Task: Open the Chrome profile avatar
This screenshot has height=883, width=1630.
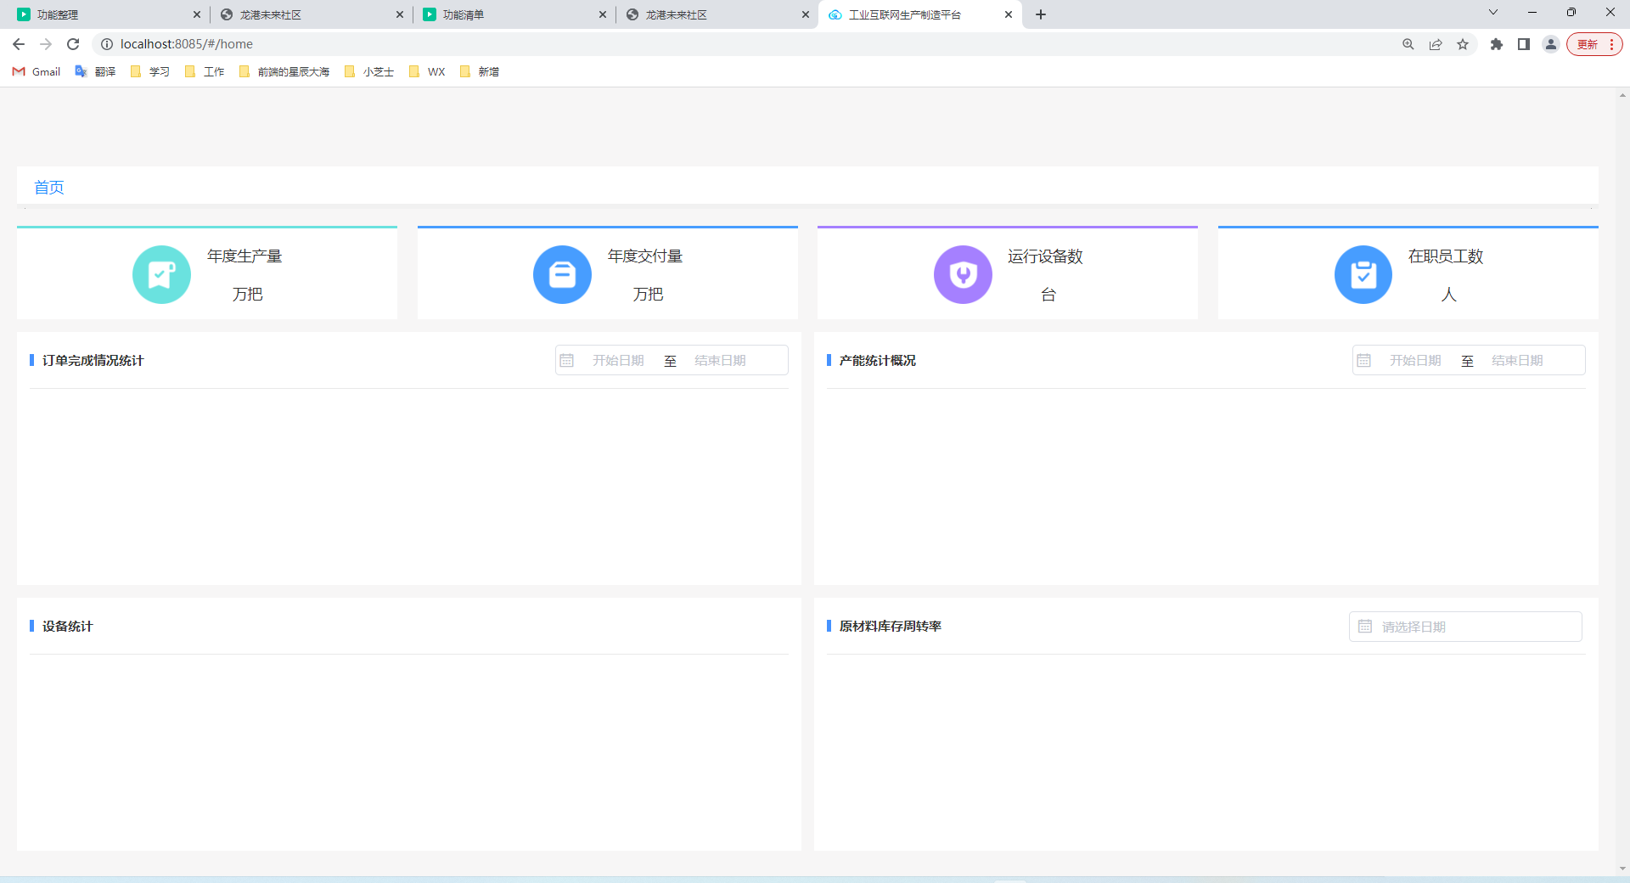Action: [1551, 44]
